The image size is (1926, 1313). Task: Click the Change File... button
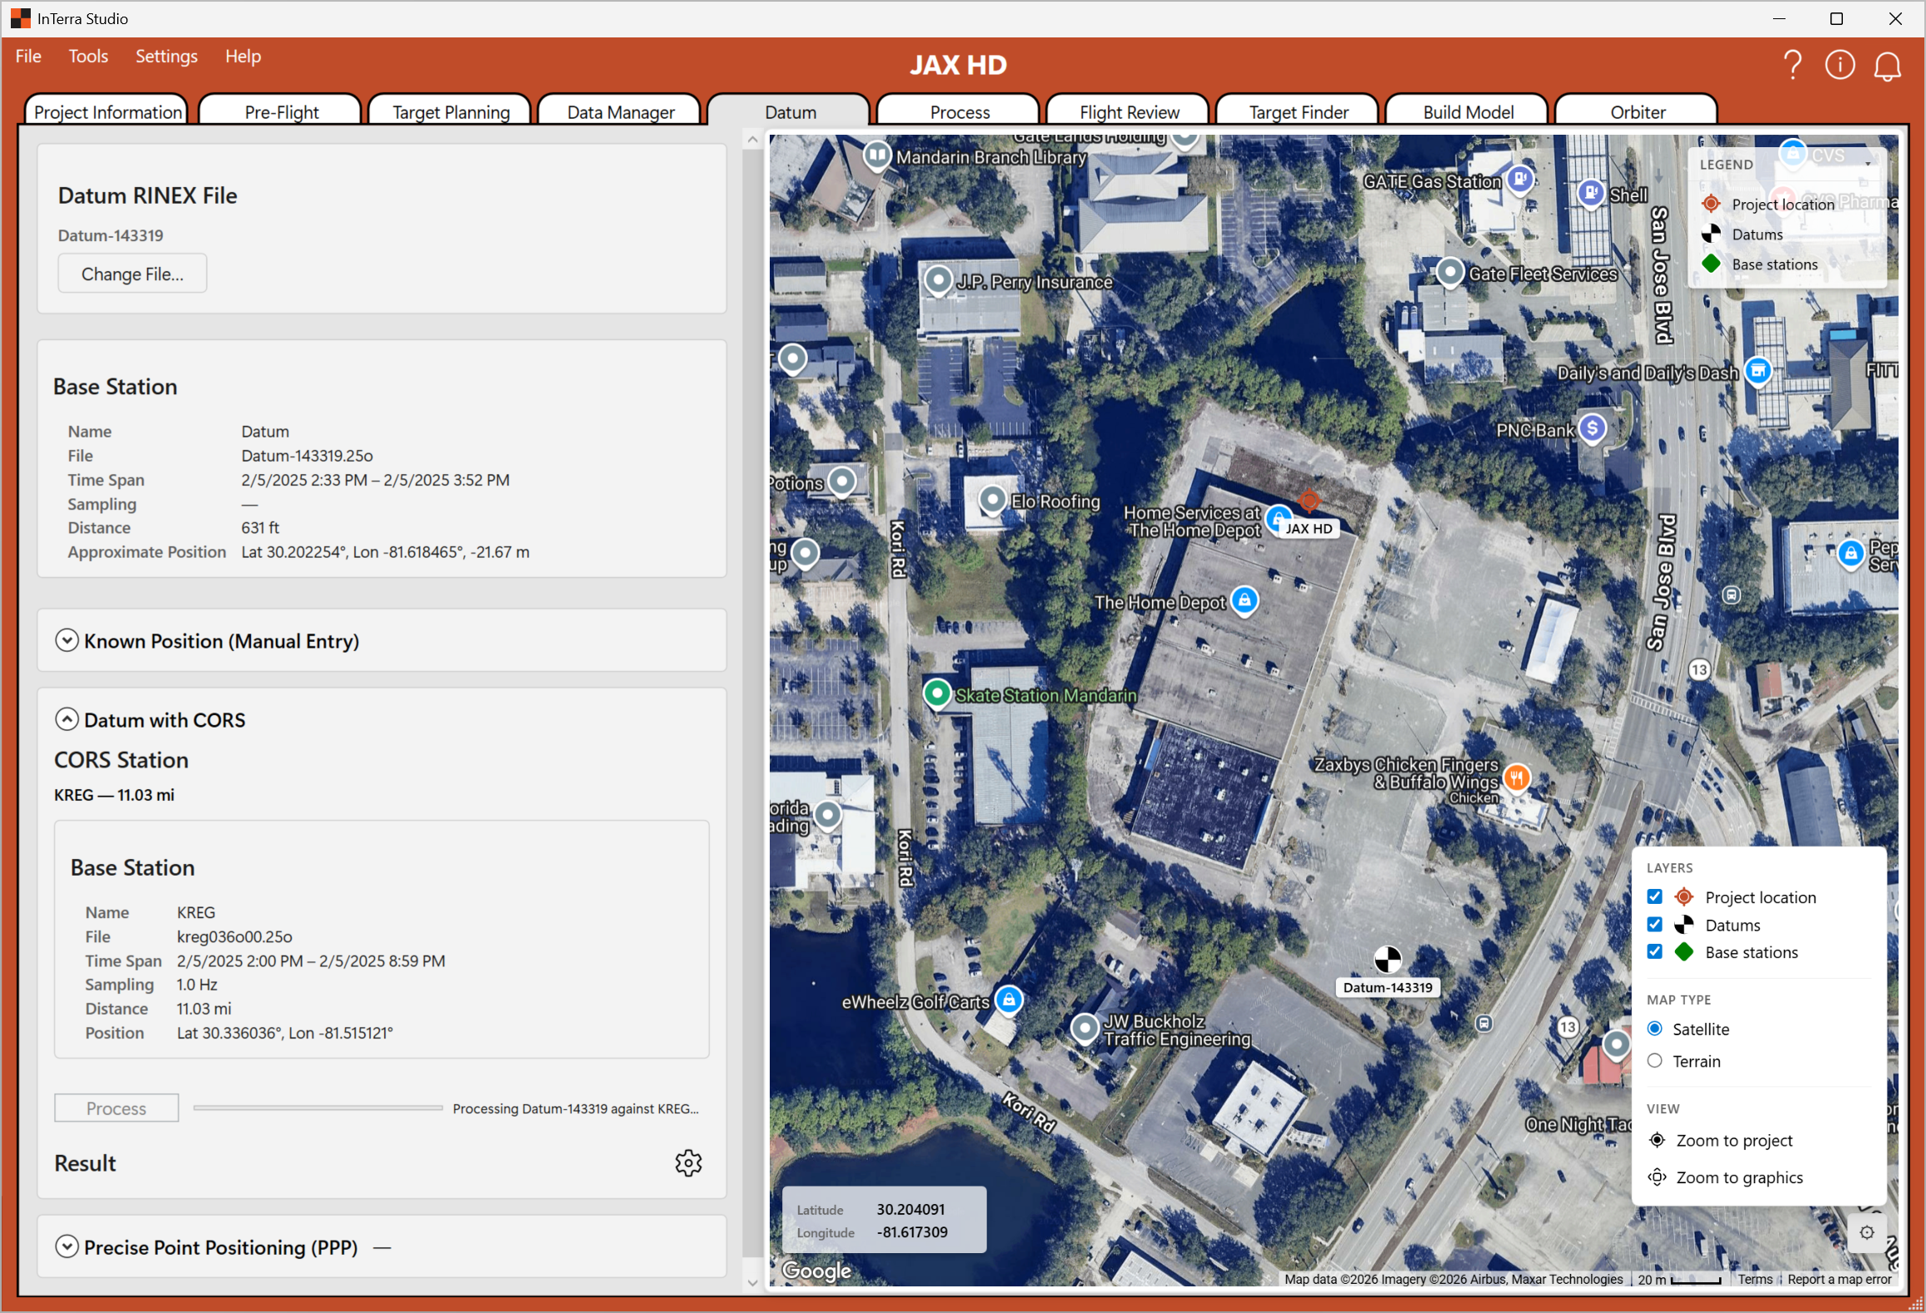(132, 274)
